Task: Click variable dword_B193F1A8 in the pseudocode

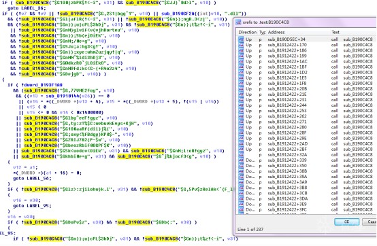Action: [44, 85]
